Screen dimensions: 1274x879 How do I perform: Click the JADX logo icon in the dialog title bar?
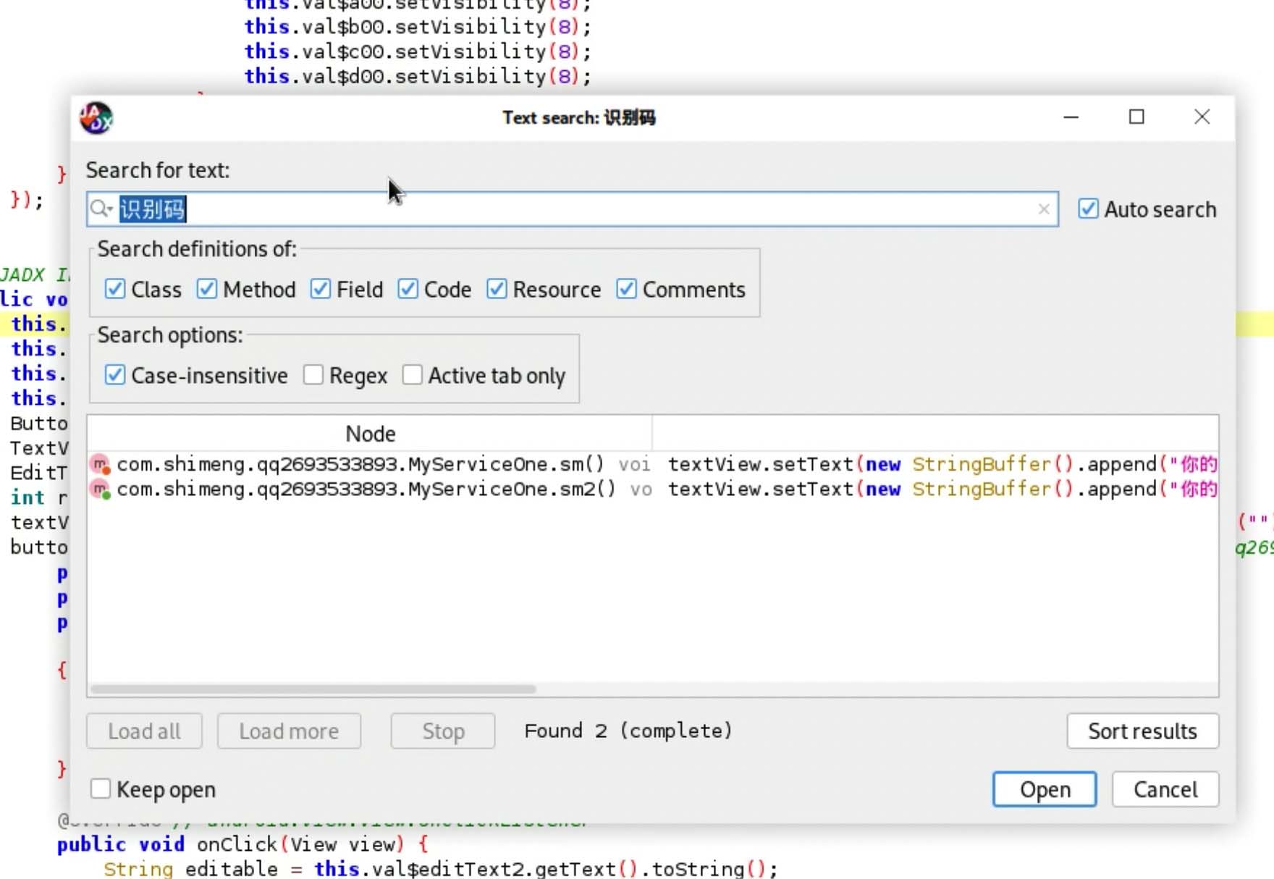pyautogui.click(x=96, y=118)
